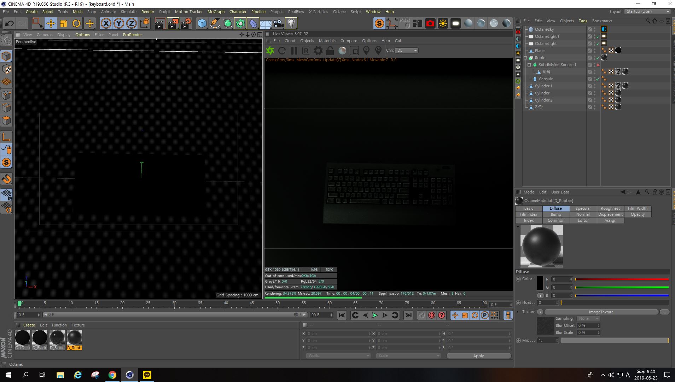
Task: Open the Chn channel dropdown
Action: pos(407,51)
